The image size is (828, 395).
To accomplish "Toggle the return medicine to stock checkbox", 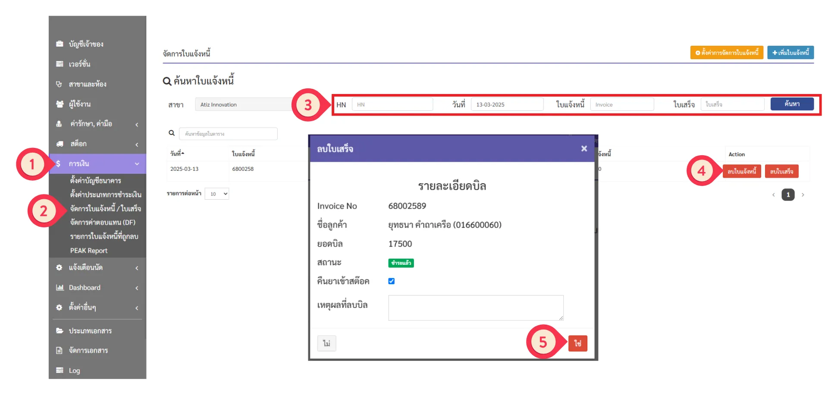I will pyautogui.click(x=391, y=281).
